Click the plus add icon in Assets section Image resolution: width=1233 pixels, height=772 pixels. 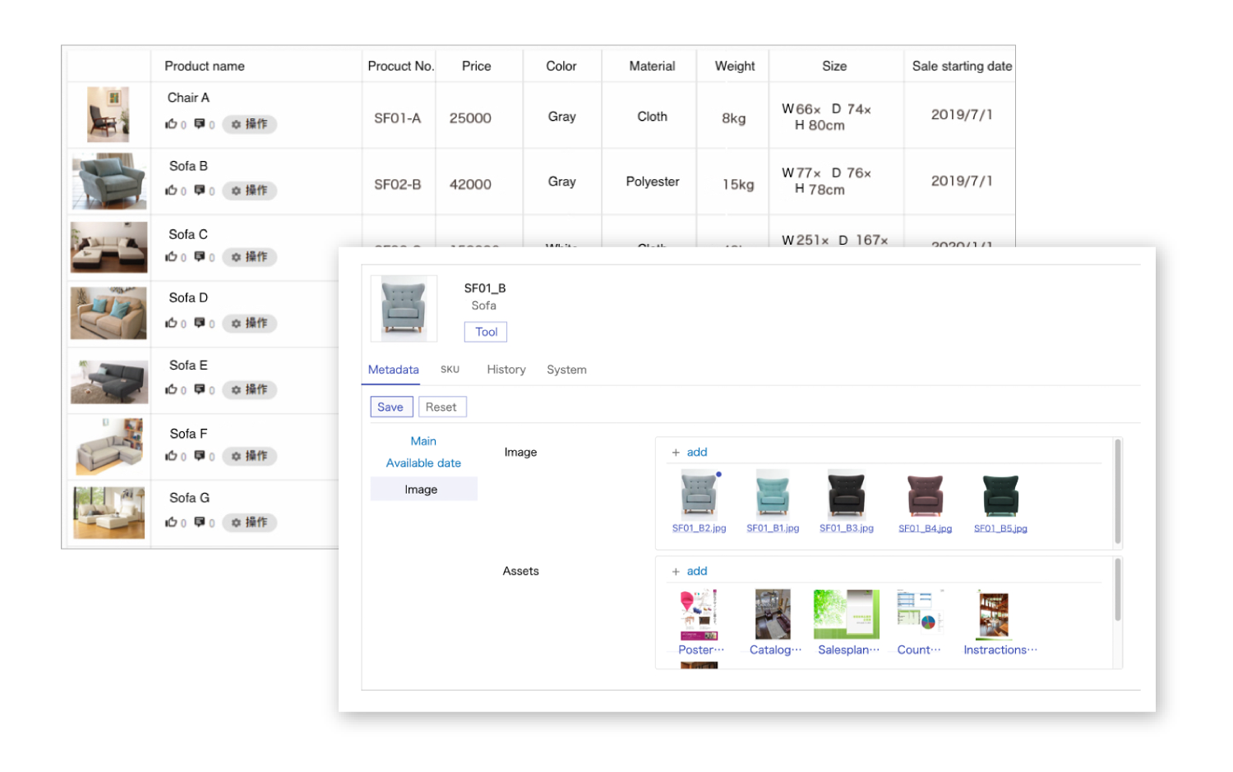point(676,572)
